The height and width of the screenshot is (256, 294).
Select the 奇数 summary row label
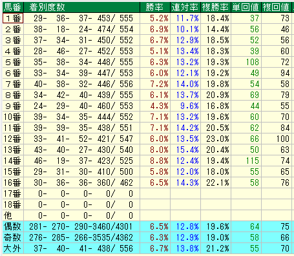[13, 237]
